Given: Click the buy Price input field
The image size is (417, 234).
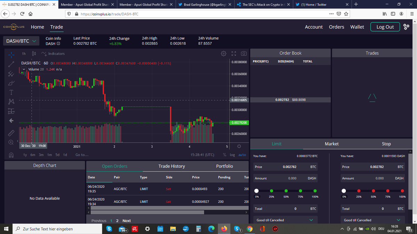Looking at the screenshot, I should 286,167.
